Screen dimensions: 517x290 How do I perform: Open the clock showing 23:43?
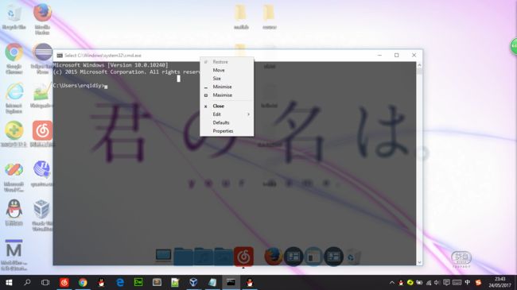tap(500, 282)
